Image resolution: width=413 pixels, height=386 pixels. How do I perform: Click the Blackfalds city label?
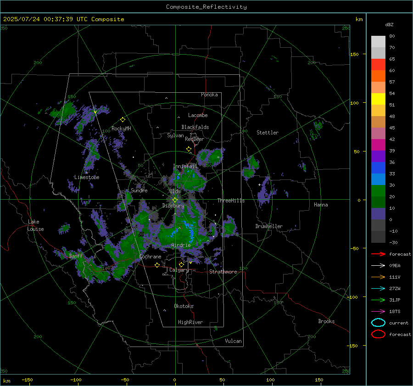195,127
